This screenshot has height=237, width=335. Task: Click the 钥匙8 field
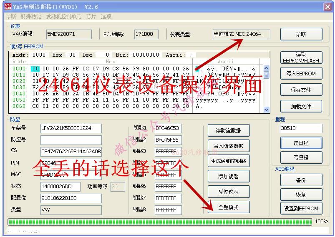pos(169,210)
